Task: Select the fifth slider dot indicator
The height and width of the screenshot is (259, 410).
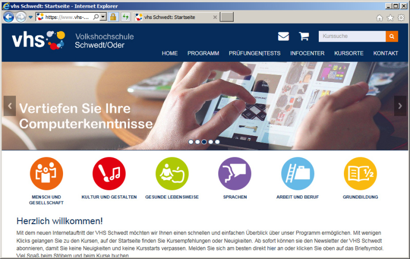Action: point(217,142)
